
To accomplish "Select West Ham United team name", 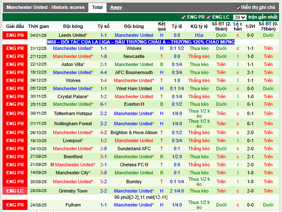I will (134, 88).
